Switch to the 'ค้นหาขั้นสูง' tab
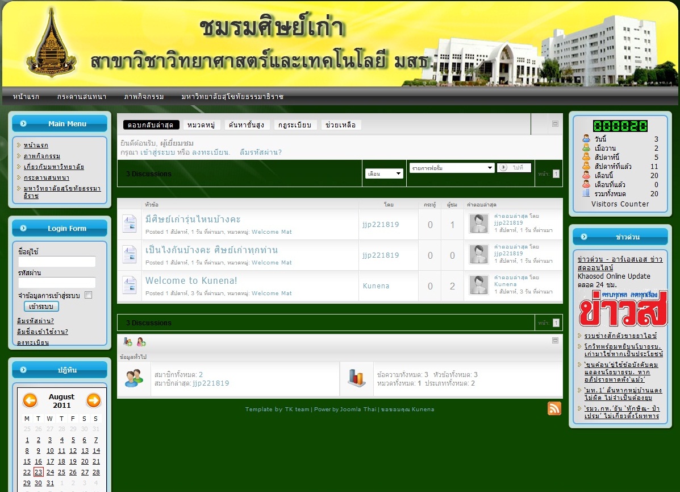The height and width of the screenshot is (492, 680). coord(247,125)
